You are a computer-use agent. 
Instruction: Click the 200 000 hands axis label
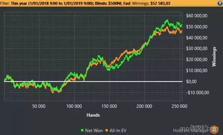click(x=144, y=106)
